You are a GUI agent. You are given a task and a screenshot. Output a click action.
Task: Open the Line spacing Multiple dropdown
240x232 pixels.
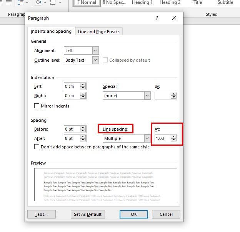coord(147,138)
